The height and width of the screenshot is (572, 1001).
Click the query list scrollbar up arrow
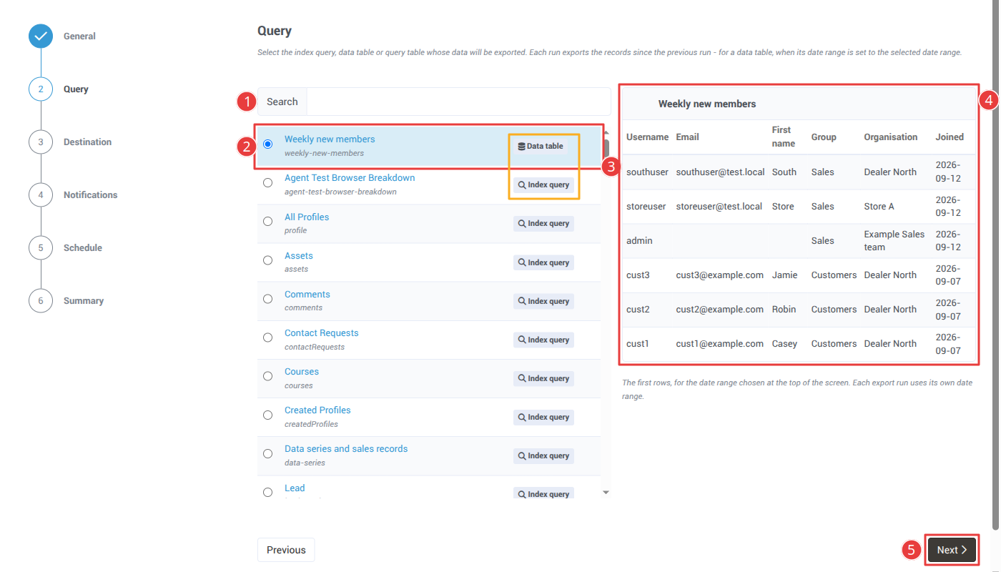pyautogui.click(x=606, y=132)
